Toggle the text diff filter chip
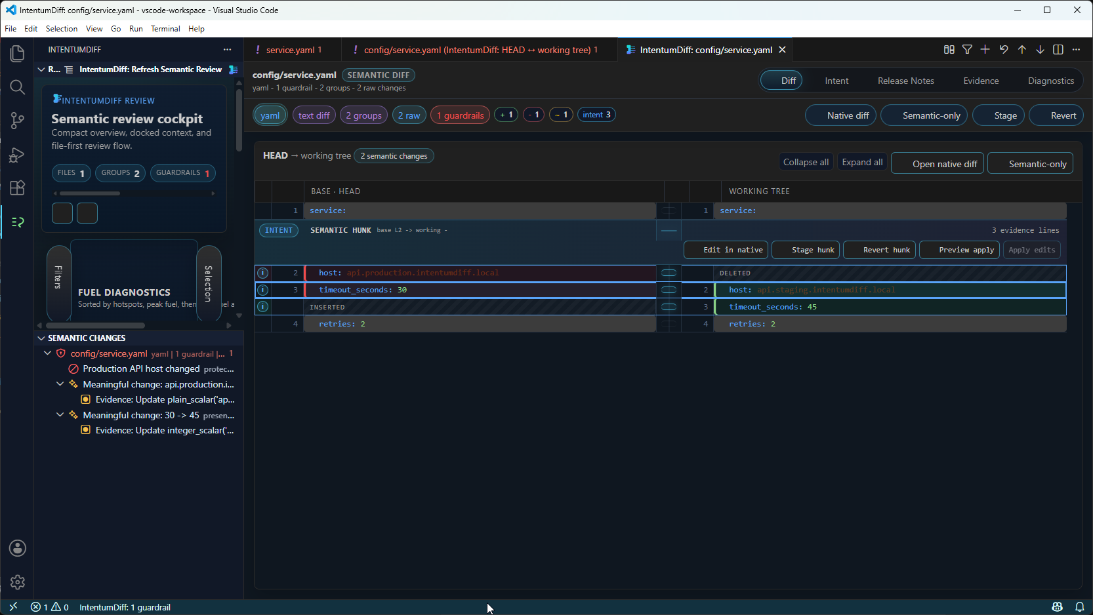 pyautogui.click(x=314, y=115)
